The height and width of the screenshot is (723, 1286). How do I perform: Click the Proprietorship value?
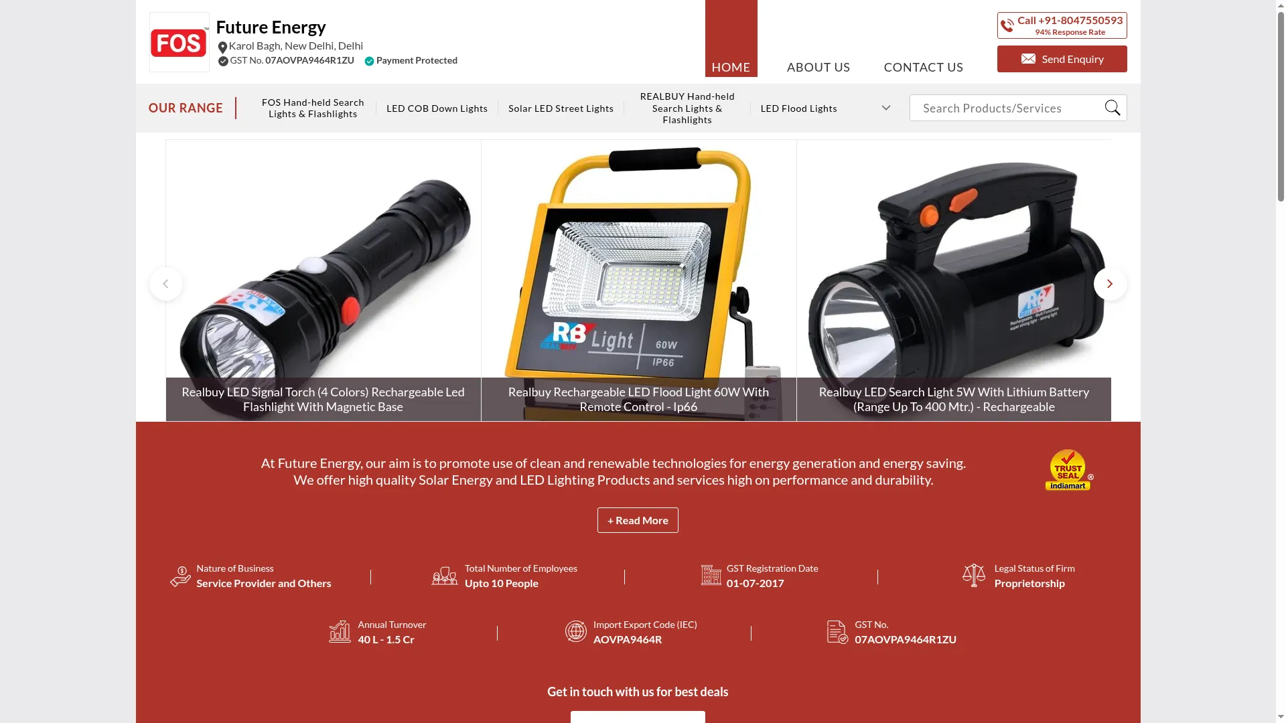click(x=1029, y=583)
